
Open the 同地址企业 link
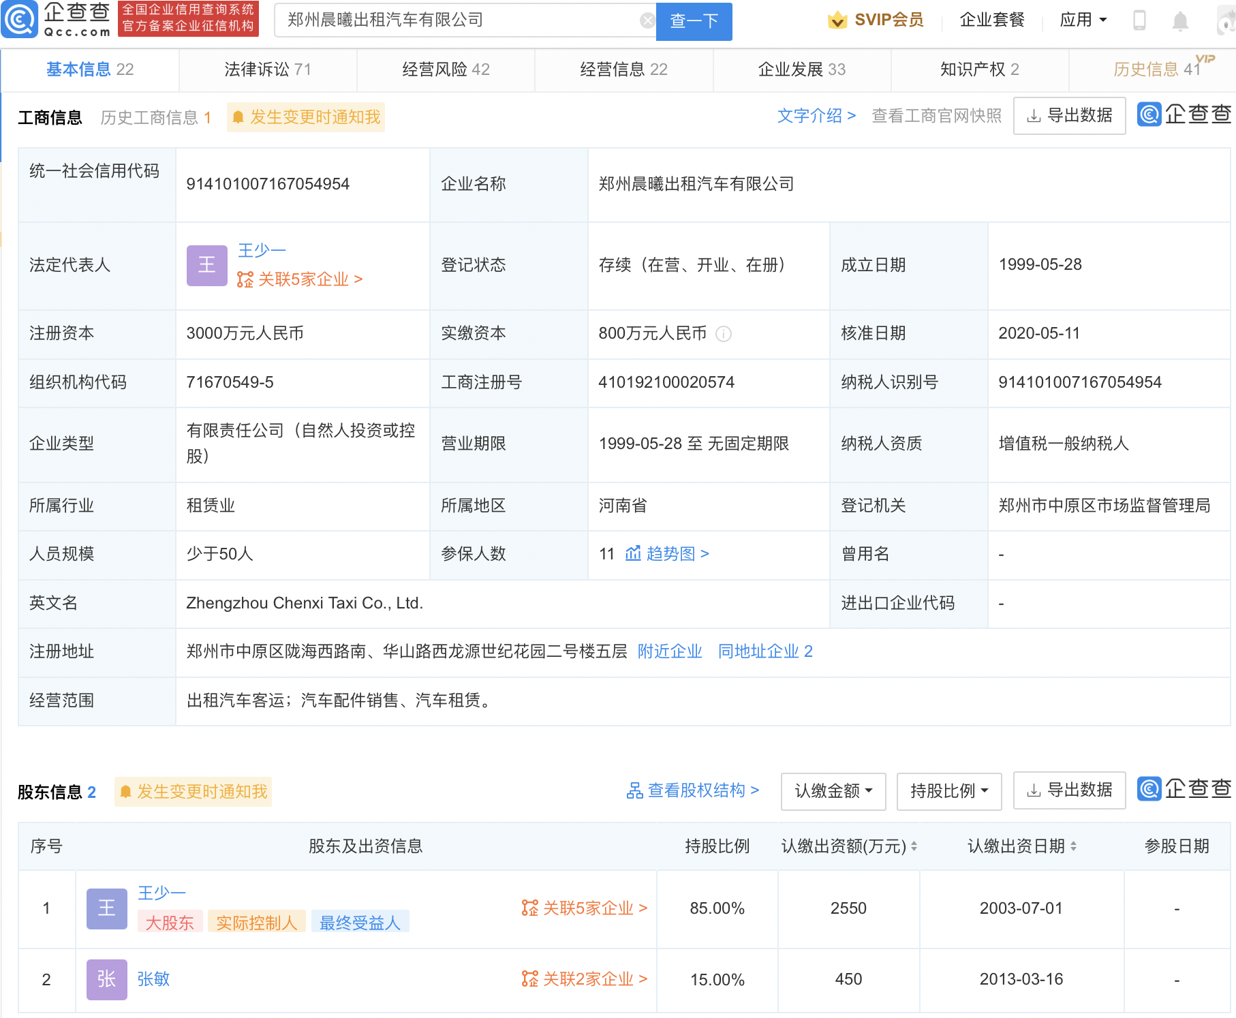click(x=764, y=651)
